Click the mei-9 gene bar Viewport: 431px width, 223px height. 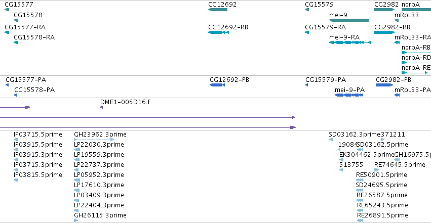(x=349, y=20)
